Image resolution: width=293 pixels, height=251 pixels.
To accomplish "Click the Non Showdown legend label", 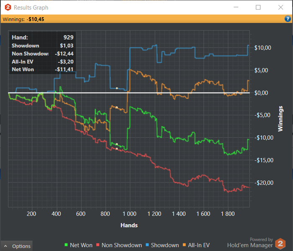I will [x=122, y=245].
